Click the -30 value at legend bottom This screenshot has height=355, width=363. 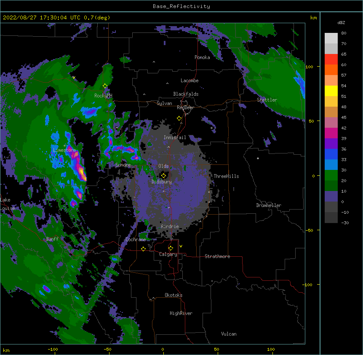[345, 223]
